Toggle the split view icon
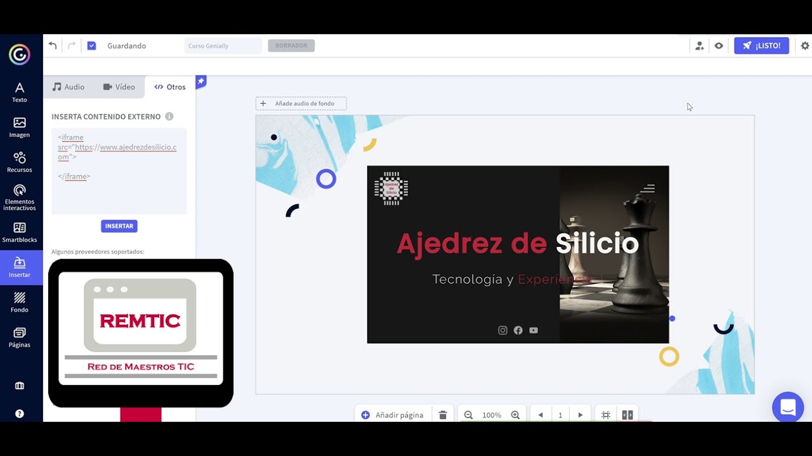The image size is (812, 456). coord(627,415)
